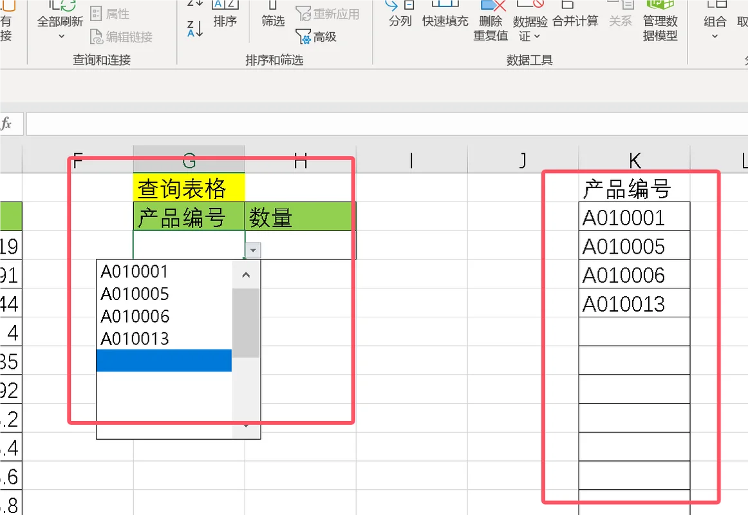Click the dropdown list scrollbar thumb

click(x=246, y=323)
